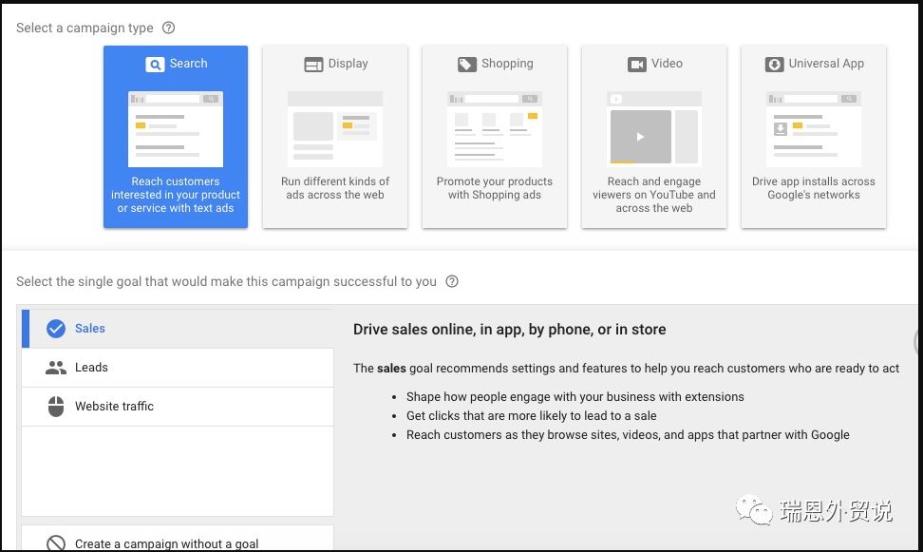
Task: Choose the Sales goal
Action: 178,328
